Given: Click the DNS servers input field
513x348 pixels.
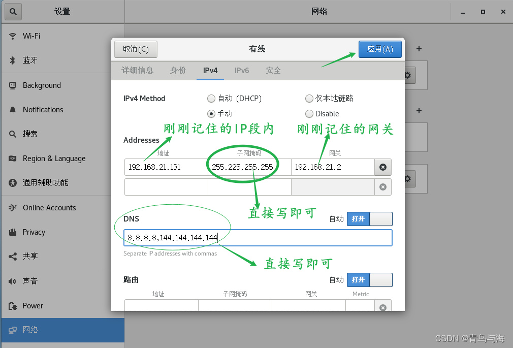Looking at the screenshot, I should 258,238.
